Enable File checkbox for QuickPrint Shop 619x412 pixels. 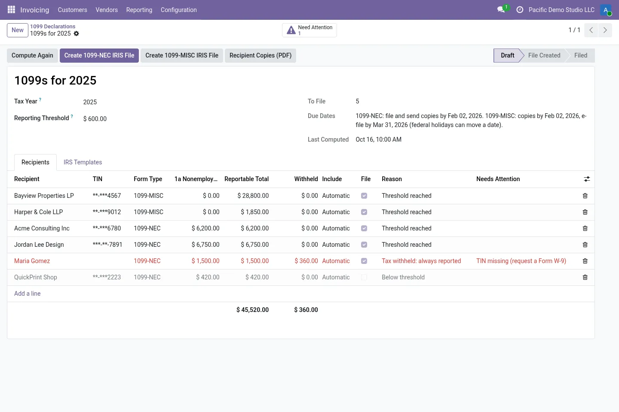click(x=364, y=277)
